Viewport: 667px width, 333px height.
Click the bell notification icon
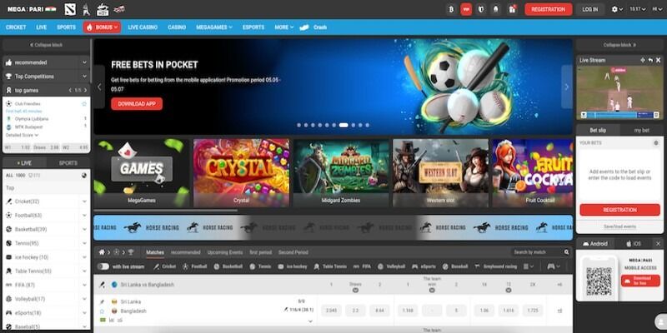(x=496, y=9)
